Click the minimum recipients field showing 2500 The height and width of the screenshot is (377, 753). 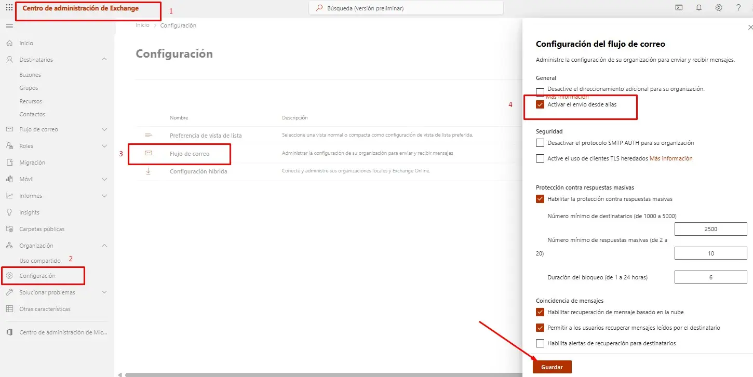point(710,229)
